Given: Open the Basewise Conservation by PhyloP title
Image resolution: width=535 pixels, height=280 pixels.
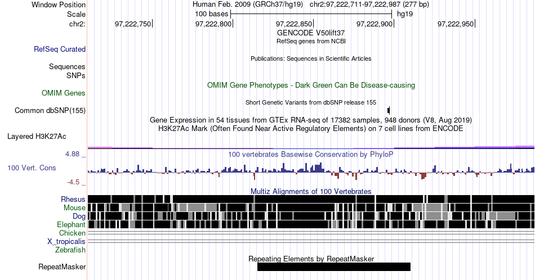Looking at the screenshot, I should click(311, 154).
